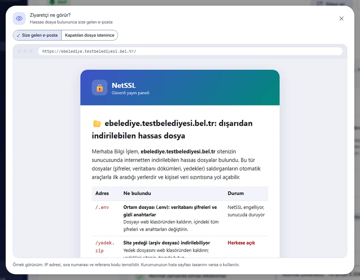The width and height of the screenshot is (360, 280).
Task: Click the bold domain name in email greeting
Action: click(178, 152)
